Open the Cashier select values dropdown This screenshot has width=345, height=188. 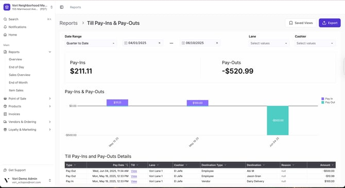click(315, 43)
